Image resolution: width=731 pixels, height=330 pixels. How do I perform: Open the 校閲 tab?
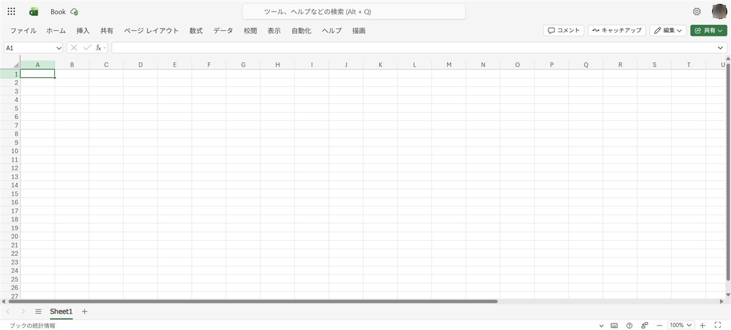pyautogui.click(x=250, y=30)
